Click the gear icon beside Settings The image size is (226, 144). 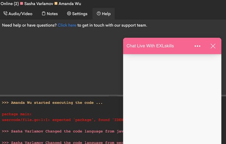69,14
